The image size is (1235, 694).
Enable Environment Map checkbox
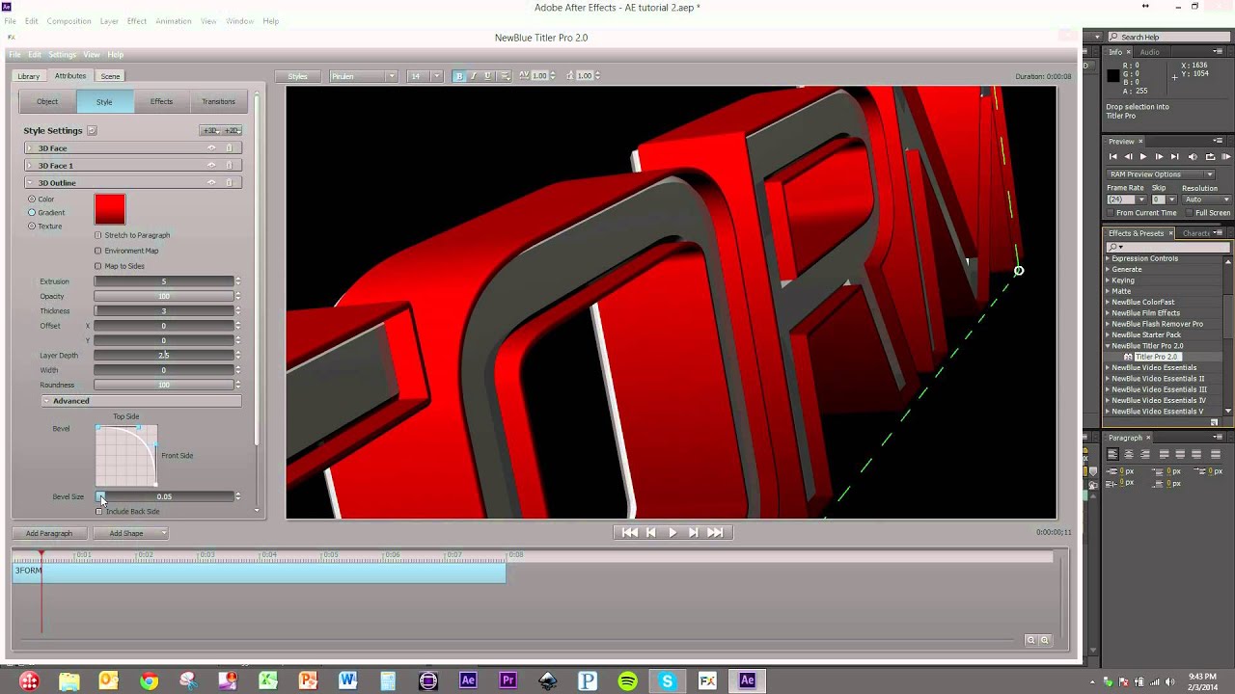97,251
